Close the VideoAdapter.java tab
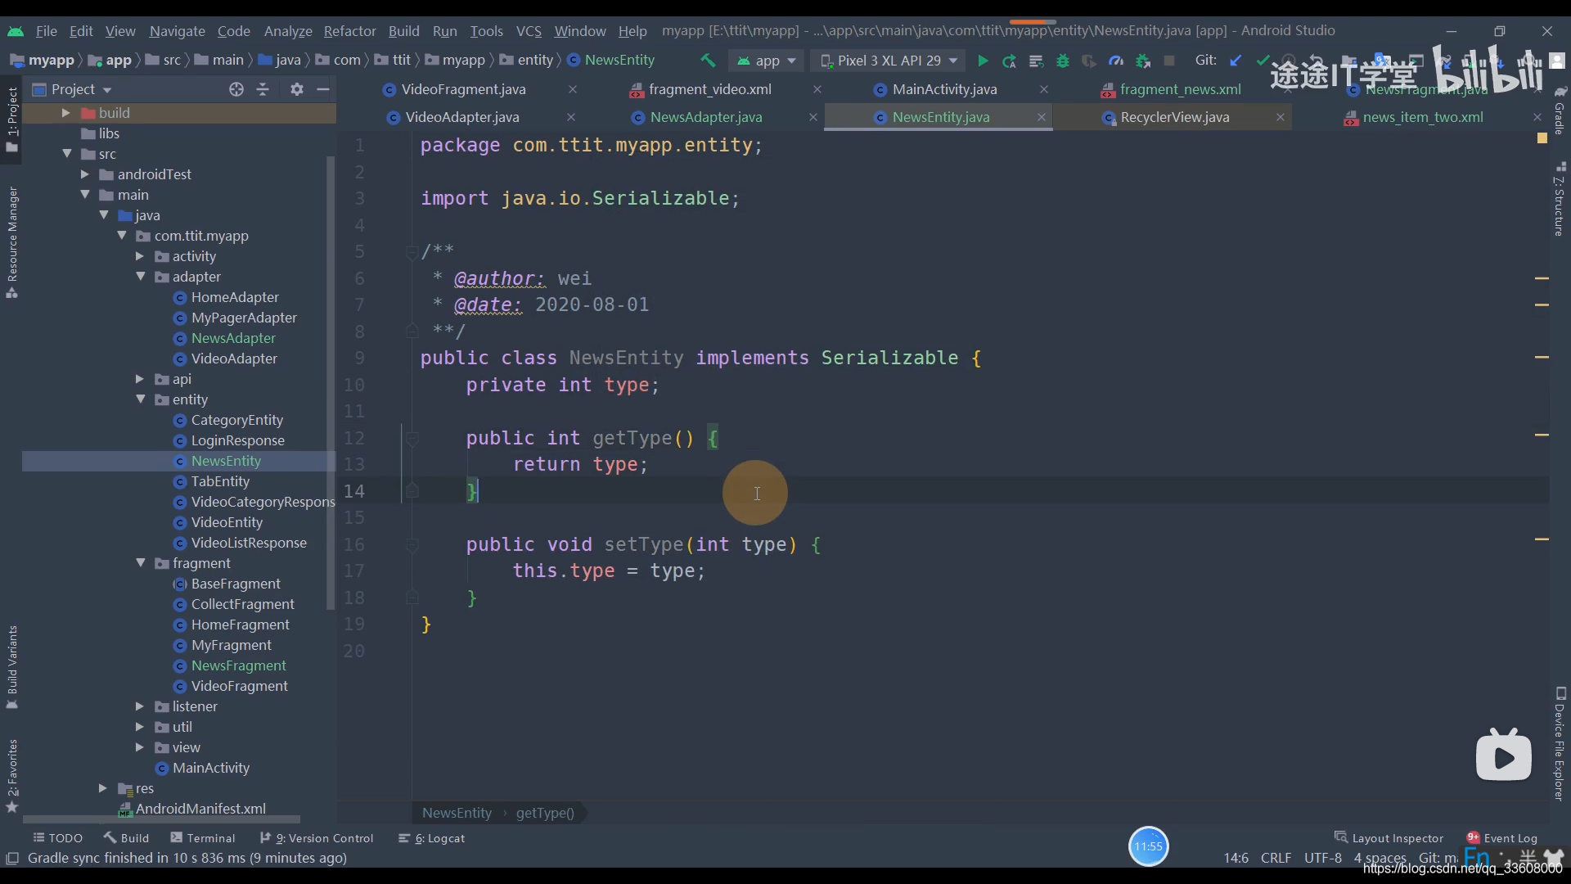The image size is (1571, 884). tap(570, 117)
